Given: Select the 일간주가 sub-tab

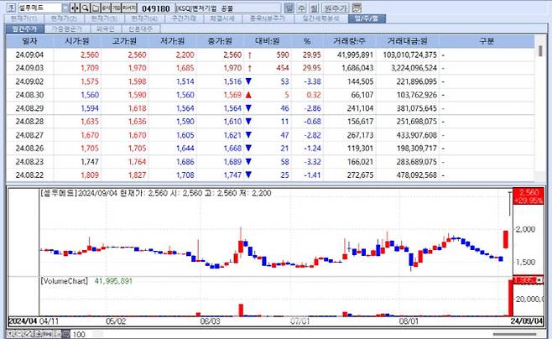Looking at the screenshot, I should 25,29.
